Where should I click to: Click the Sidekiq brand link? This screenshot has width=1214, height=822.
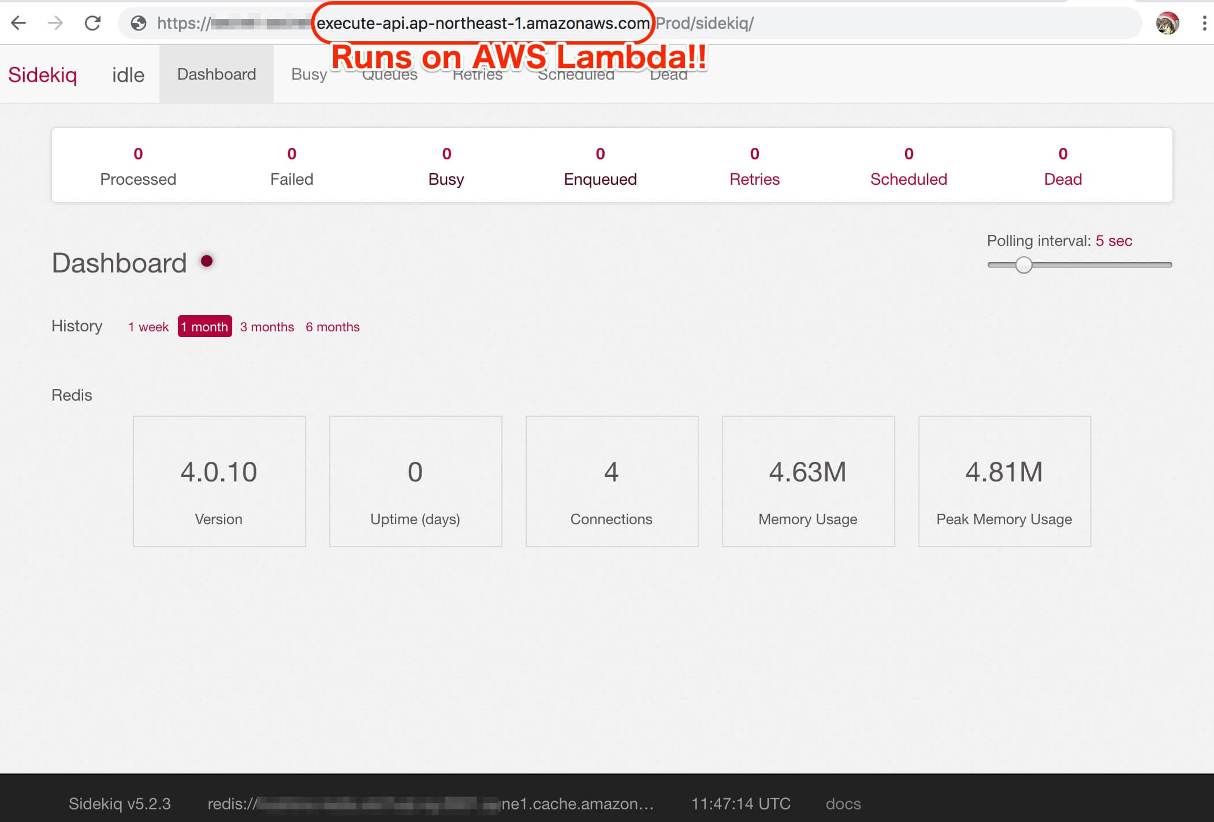43,75
